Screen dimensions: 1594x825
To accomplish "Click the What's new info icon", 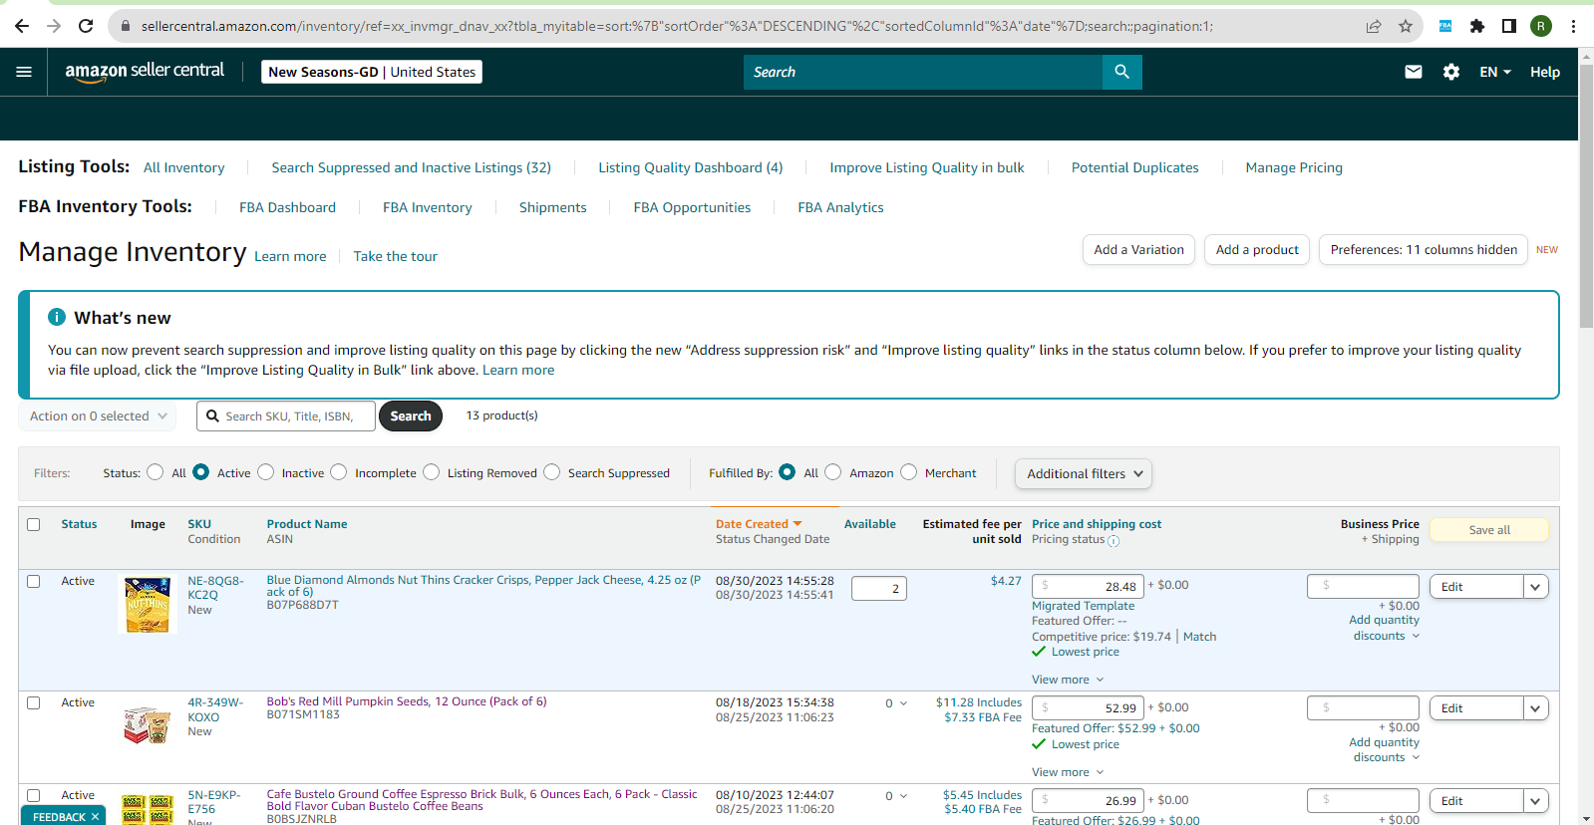I will tap(57, 317).
